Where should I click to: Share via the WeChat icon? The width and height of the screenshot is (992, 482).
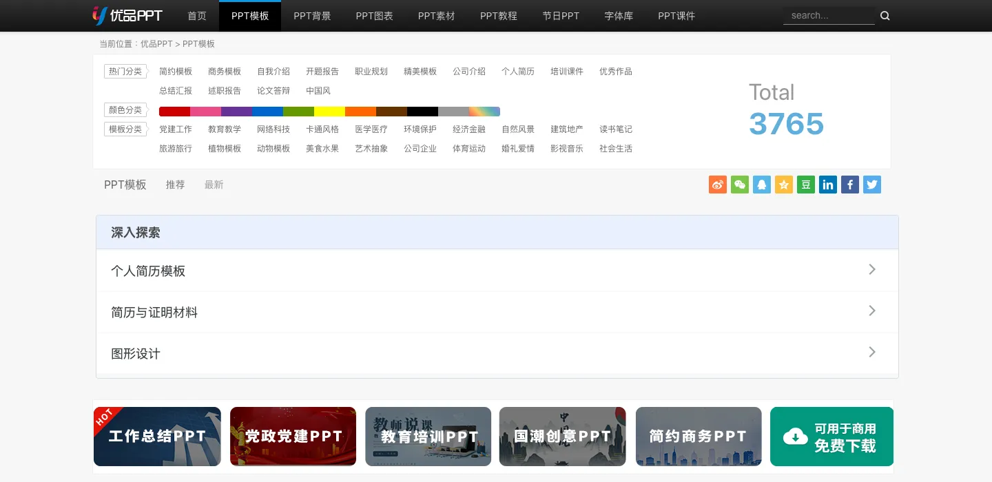pos(740,185)
